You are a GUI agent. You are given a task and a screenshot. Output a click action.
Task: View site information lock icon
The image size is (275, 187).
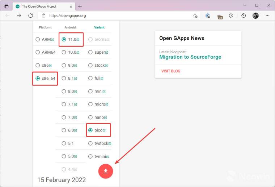[x=43, y=15]
